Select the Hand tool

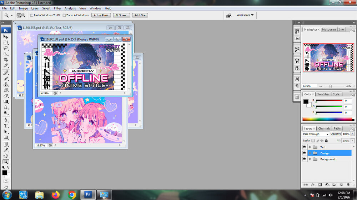(x=6, y=156)
